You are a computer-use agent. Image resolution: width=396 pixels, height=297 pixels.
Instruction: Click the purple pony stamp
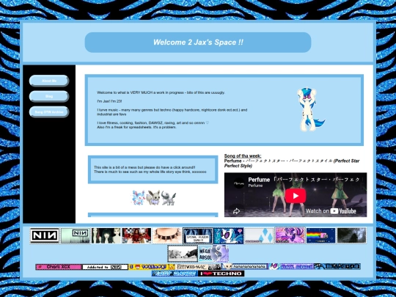290,235
